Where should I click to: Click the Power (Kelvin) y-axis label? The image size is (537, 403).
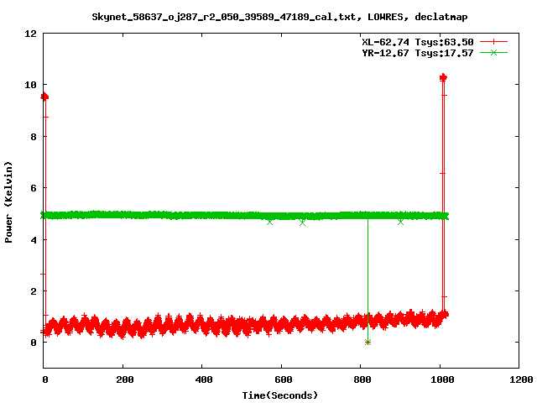pos(8,202)
